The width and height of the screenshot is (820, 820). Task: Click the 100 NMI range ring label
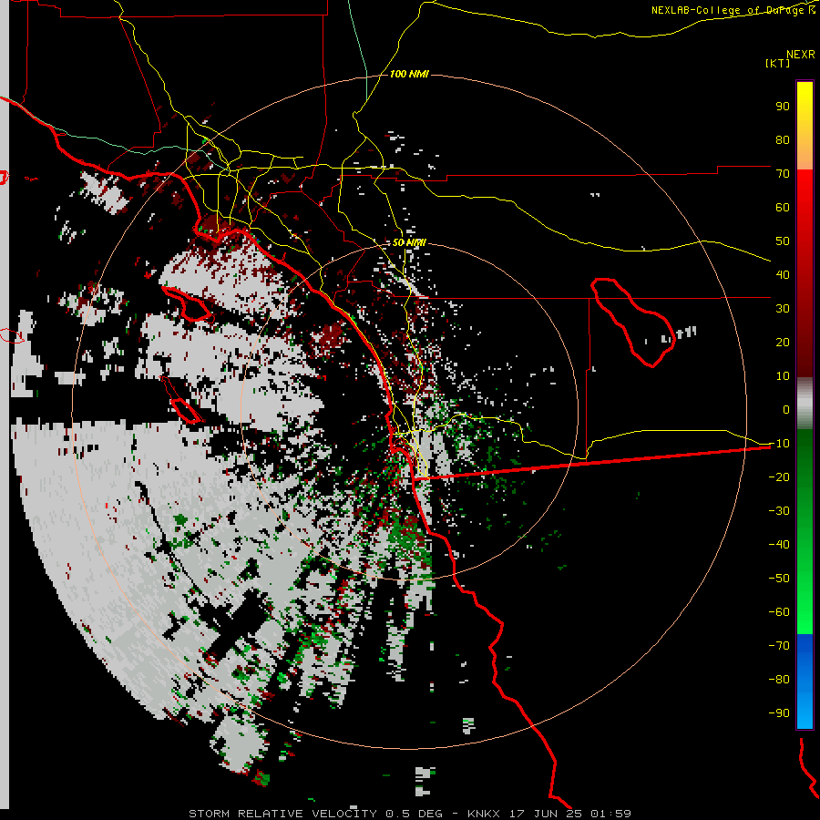pos(409,74)
